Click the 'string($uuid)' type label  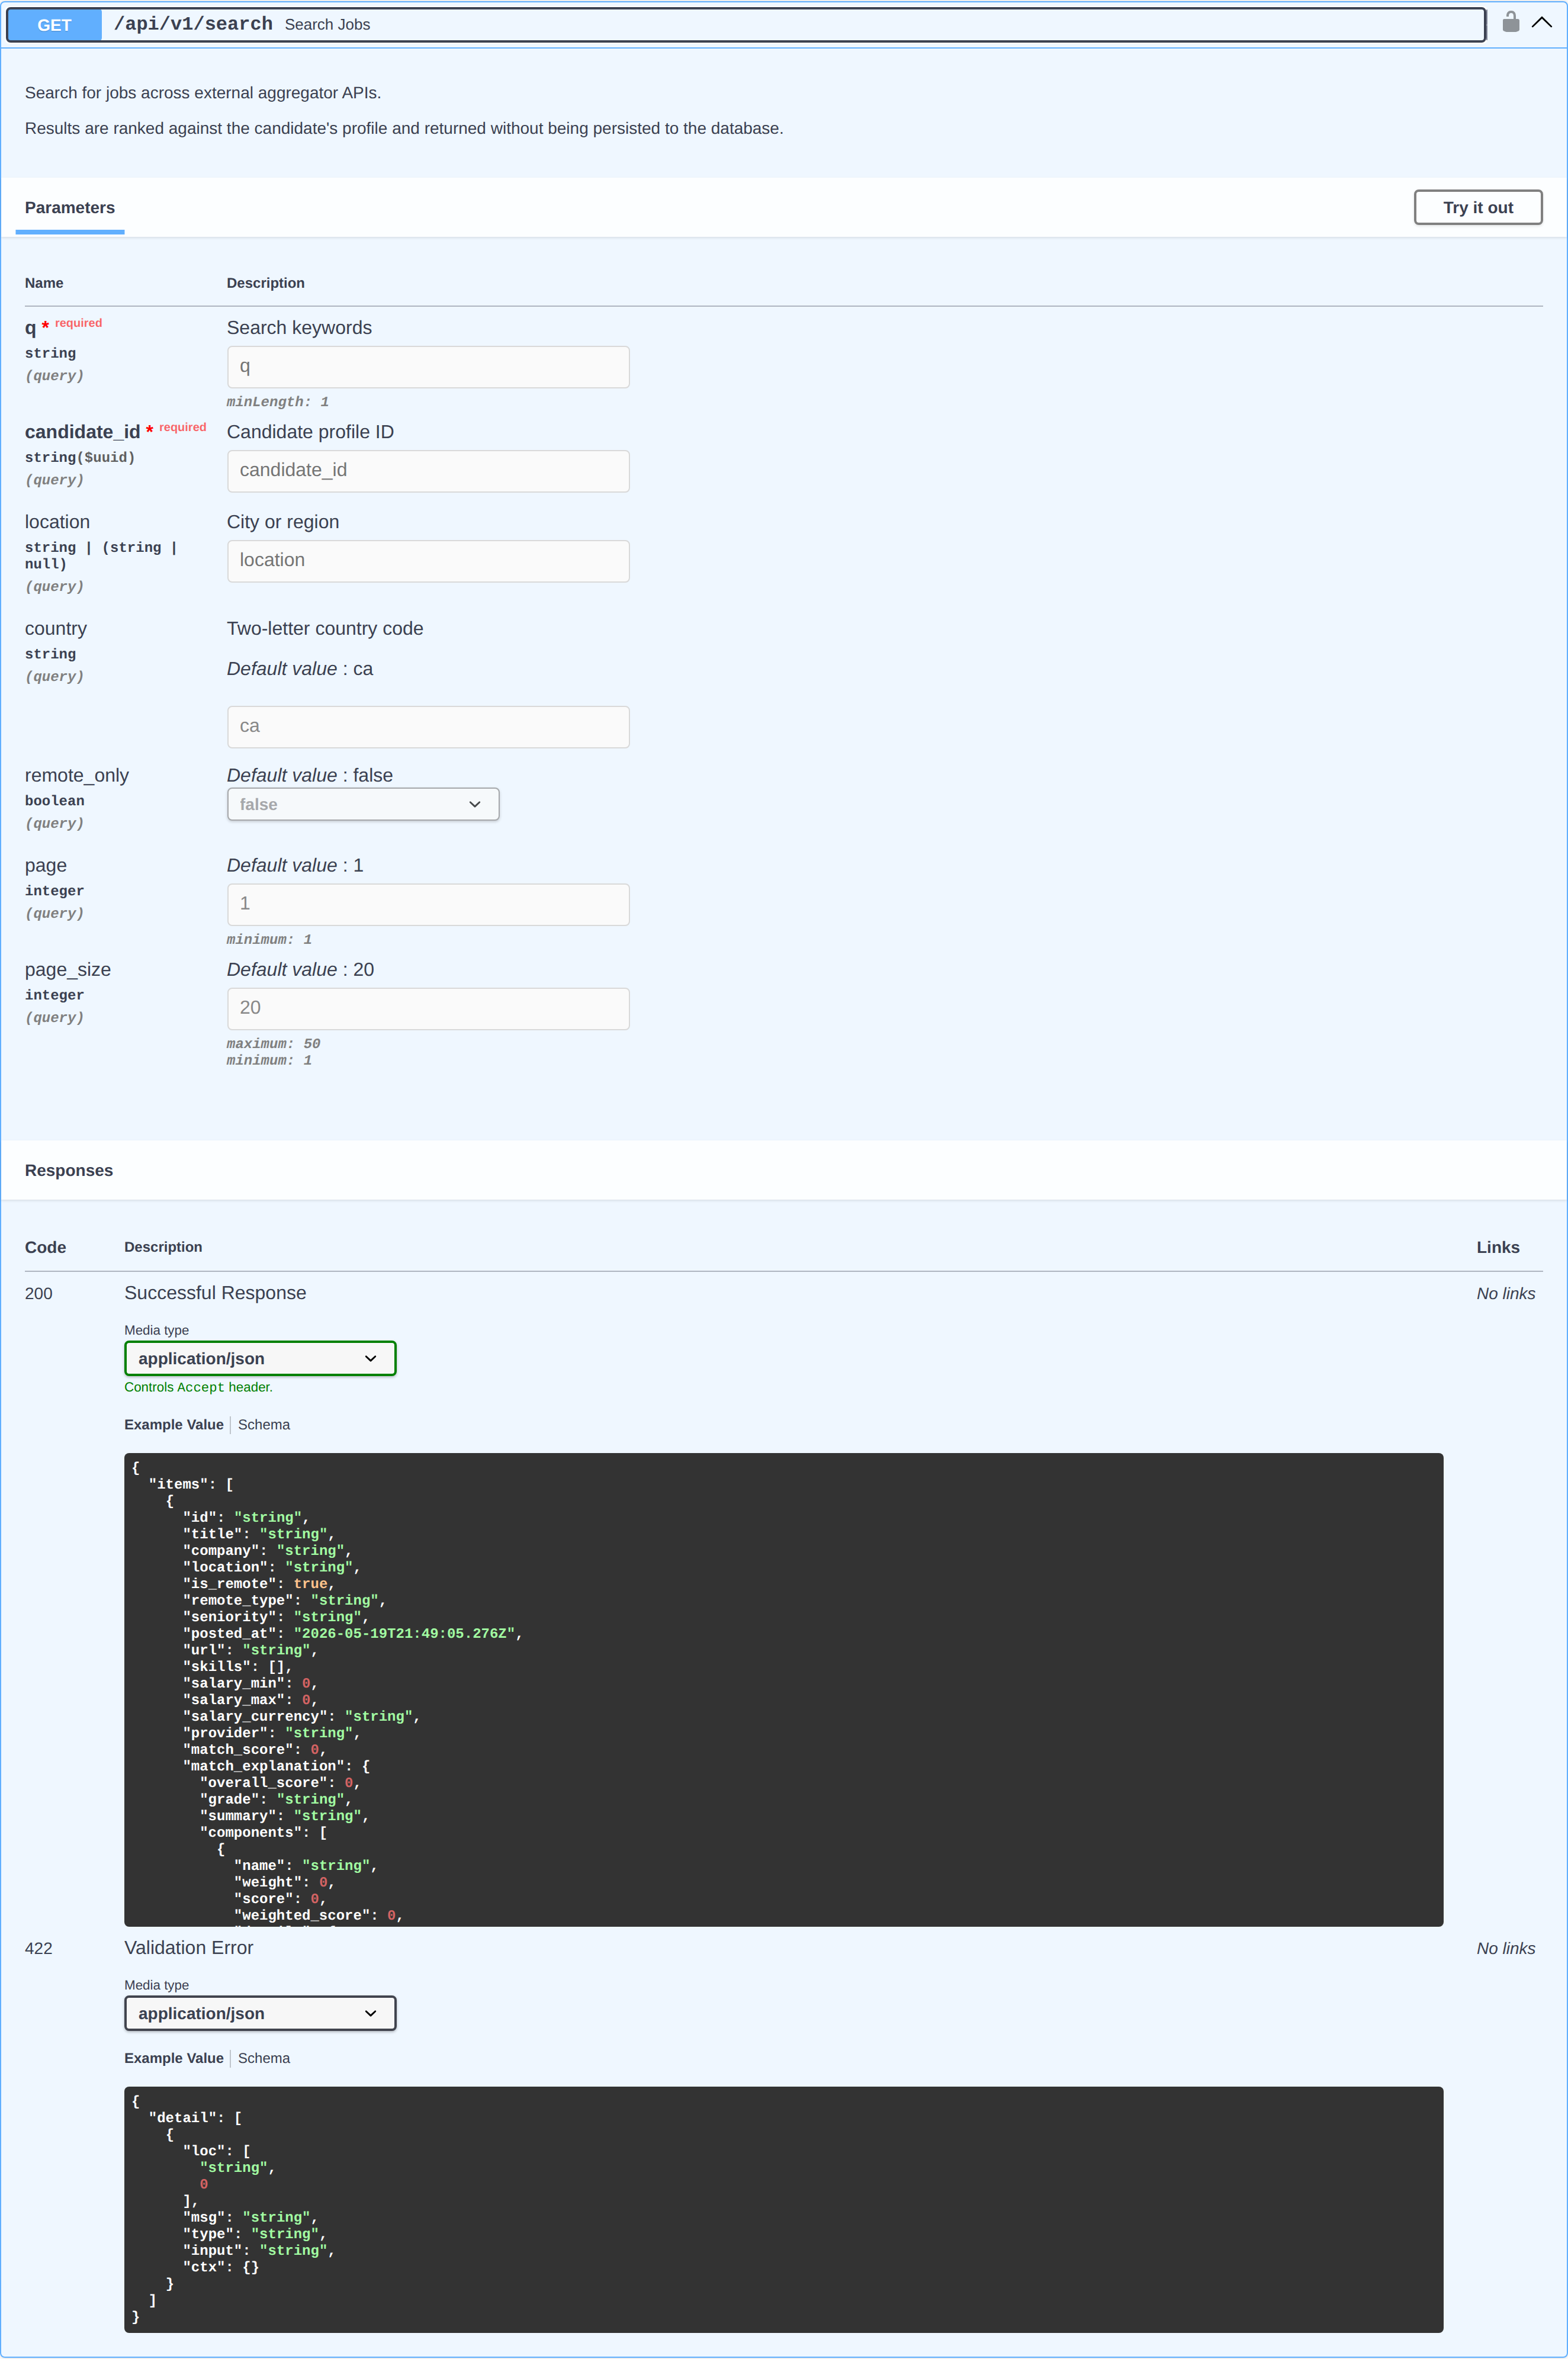80,457
